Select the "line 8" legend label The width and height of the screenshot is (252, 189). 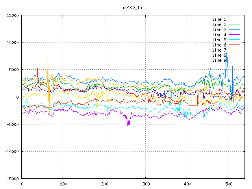[x=219, y=55]
